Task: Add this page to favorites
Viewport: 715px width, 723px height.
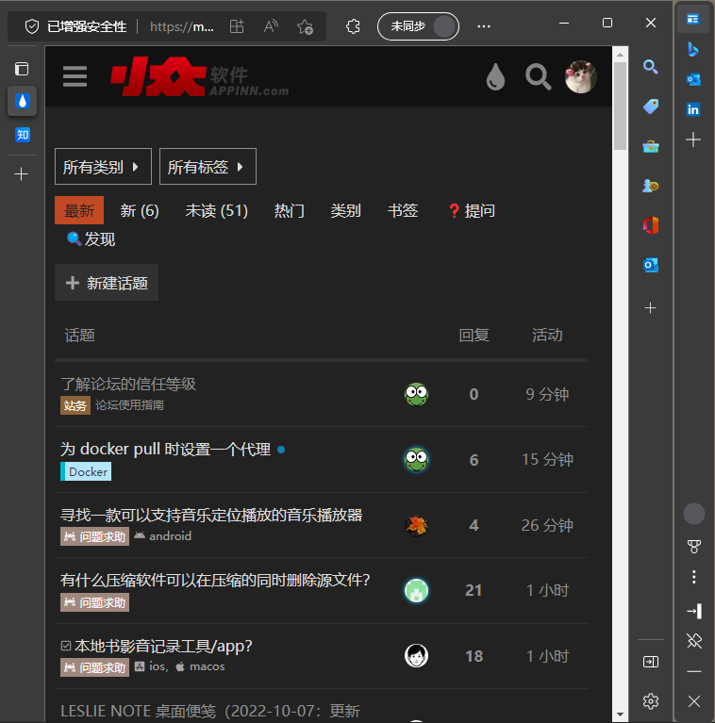Action: (x=305, y=26)
